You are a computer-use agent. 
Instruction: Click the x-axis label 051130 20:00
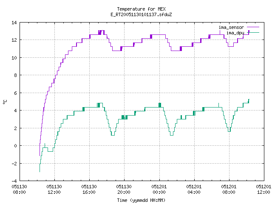[124, 190]
